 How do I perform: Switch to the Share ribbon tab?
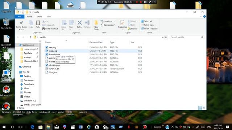(39, 17)
